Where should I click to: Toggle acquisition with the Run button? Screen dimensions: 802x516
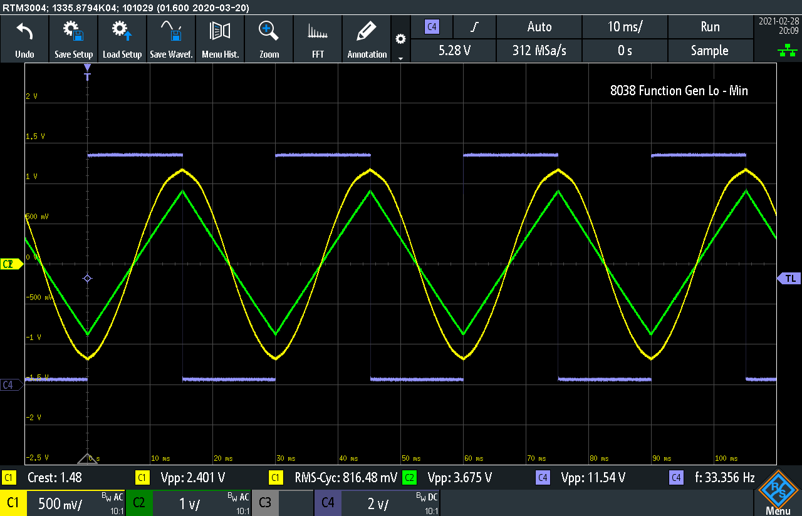(711, 27)
